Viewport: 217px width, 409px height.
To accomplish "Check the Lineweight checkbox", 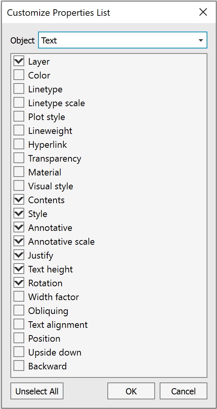I will tap(19, 131).
